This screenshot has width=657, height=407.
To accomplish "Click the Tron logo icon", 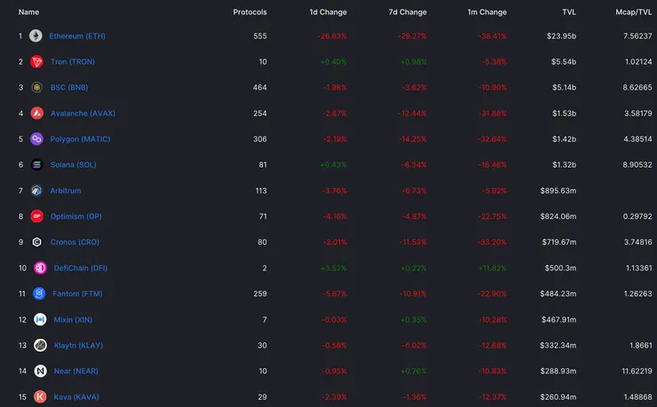I will (36, 62).
